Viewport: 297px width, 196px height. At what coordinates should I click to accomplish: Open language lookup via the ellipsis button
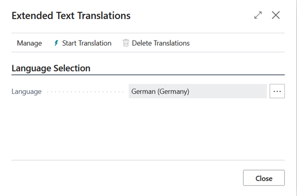click(277, 91)
